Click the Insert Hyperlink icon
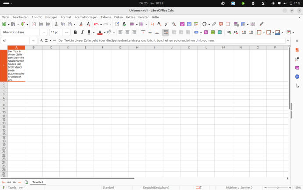 pyautogui.click(x=214, y=24)
